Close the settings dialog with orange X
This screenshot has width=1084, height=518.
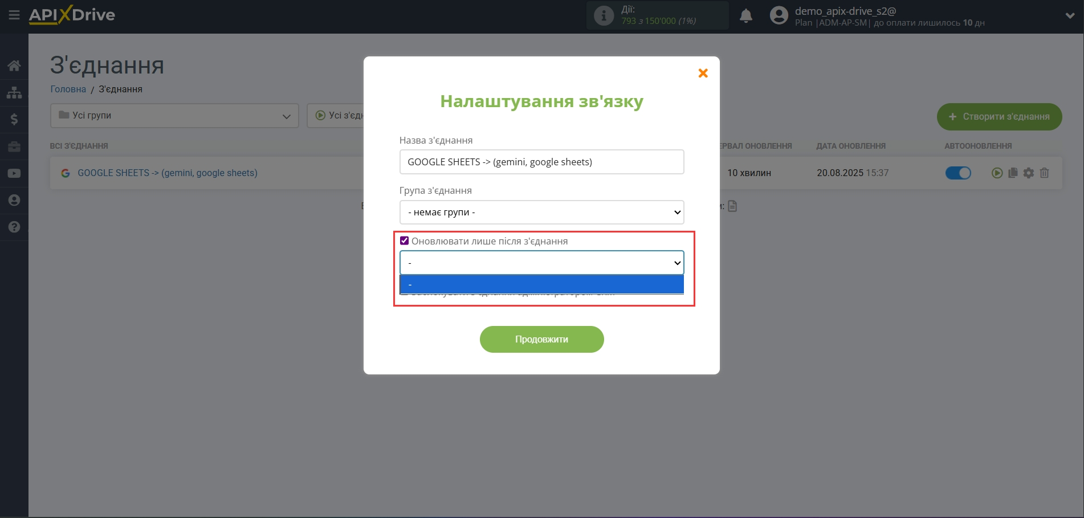(x=703, y=73)
